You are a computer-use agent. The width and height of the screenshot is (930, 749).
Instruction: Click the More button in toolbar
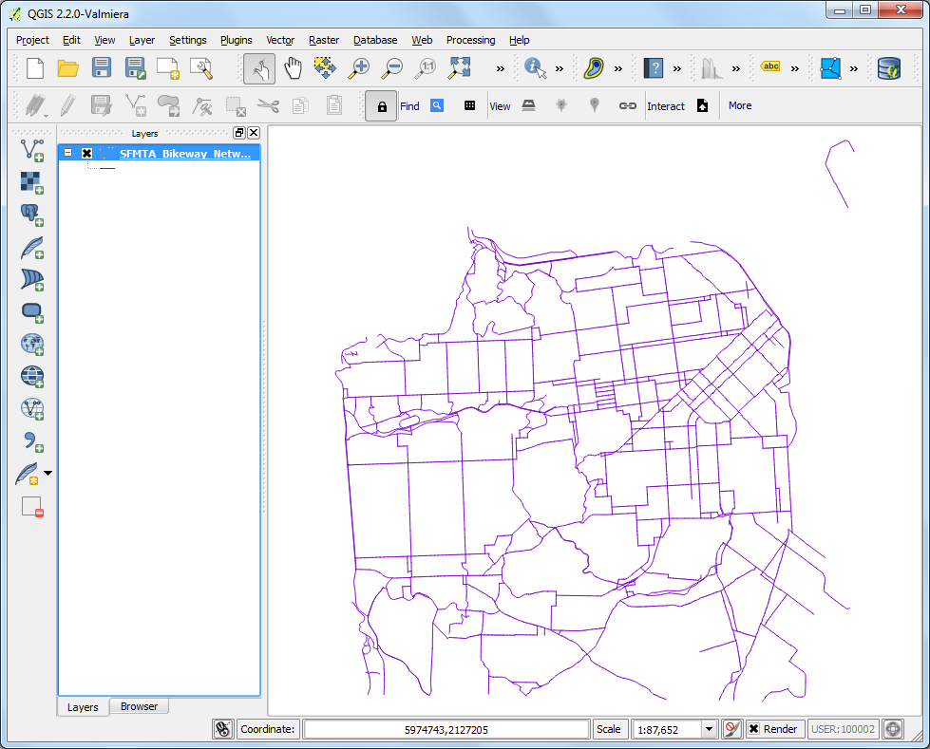tap(740, 105)
